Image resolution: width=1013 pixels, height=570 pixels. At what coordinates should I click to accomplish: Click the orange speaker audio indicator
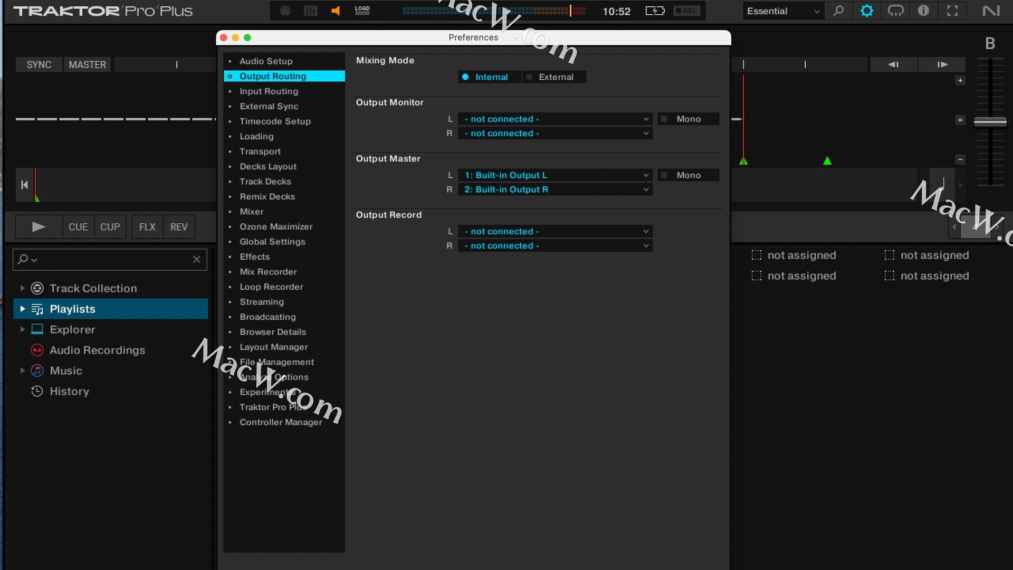click(335, 11)
